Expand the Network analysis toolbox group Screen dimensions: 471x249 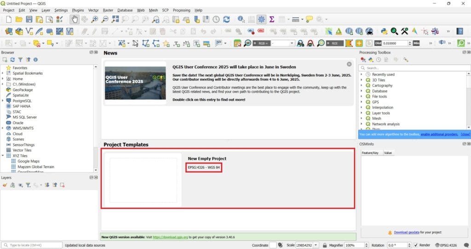click(x=362, y=124)
